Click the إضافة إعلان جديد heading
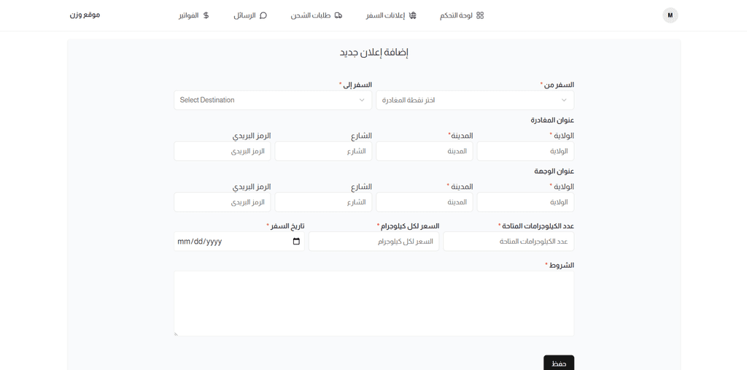Viewport: 747px width, 370px height. click(374, 52)
